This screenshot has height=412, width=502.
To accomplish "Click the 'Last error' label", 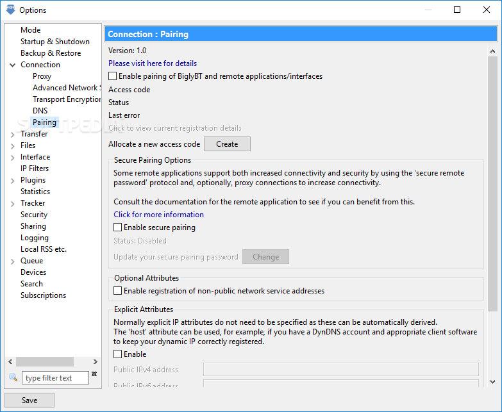I will (x=124, y=115).
